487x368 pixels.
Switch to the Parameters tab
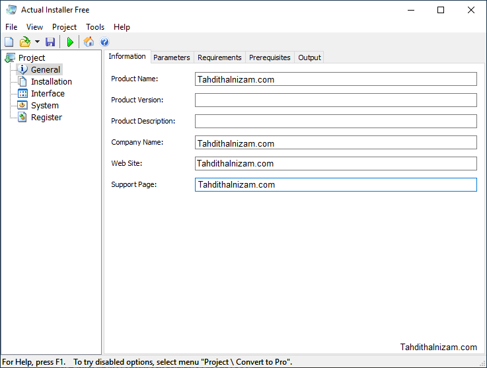pos(172,57)
